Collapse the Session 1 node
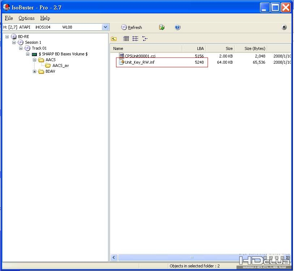 tap(14, 42)
